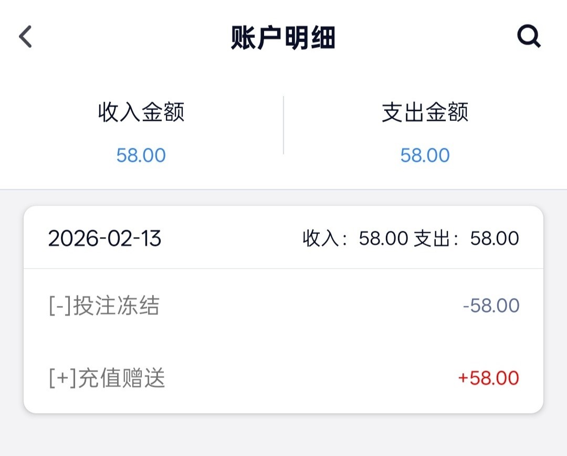Select the 收入金额 label

click(141, 112)
